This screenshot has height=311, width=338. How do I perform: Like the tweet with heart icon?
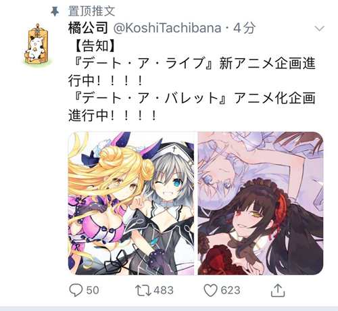pos(210,290)
